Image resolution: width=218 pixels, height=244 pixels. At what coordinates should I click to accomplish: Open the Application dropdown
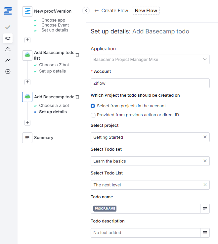pyautogui.click(x=150, y=60)
